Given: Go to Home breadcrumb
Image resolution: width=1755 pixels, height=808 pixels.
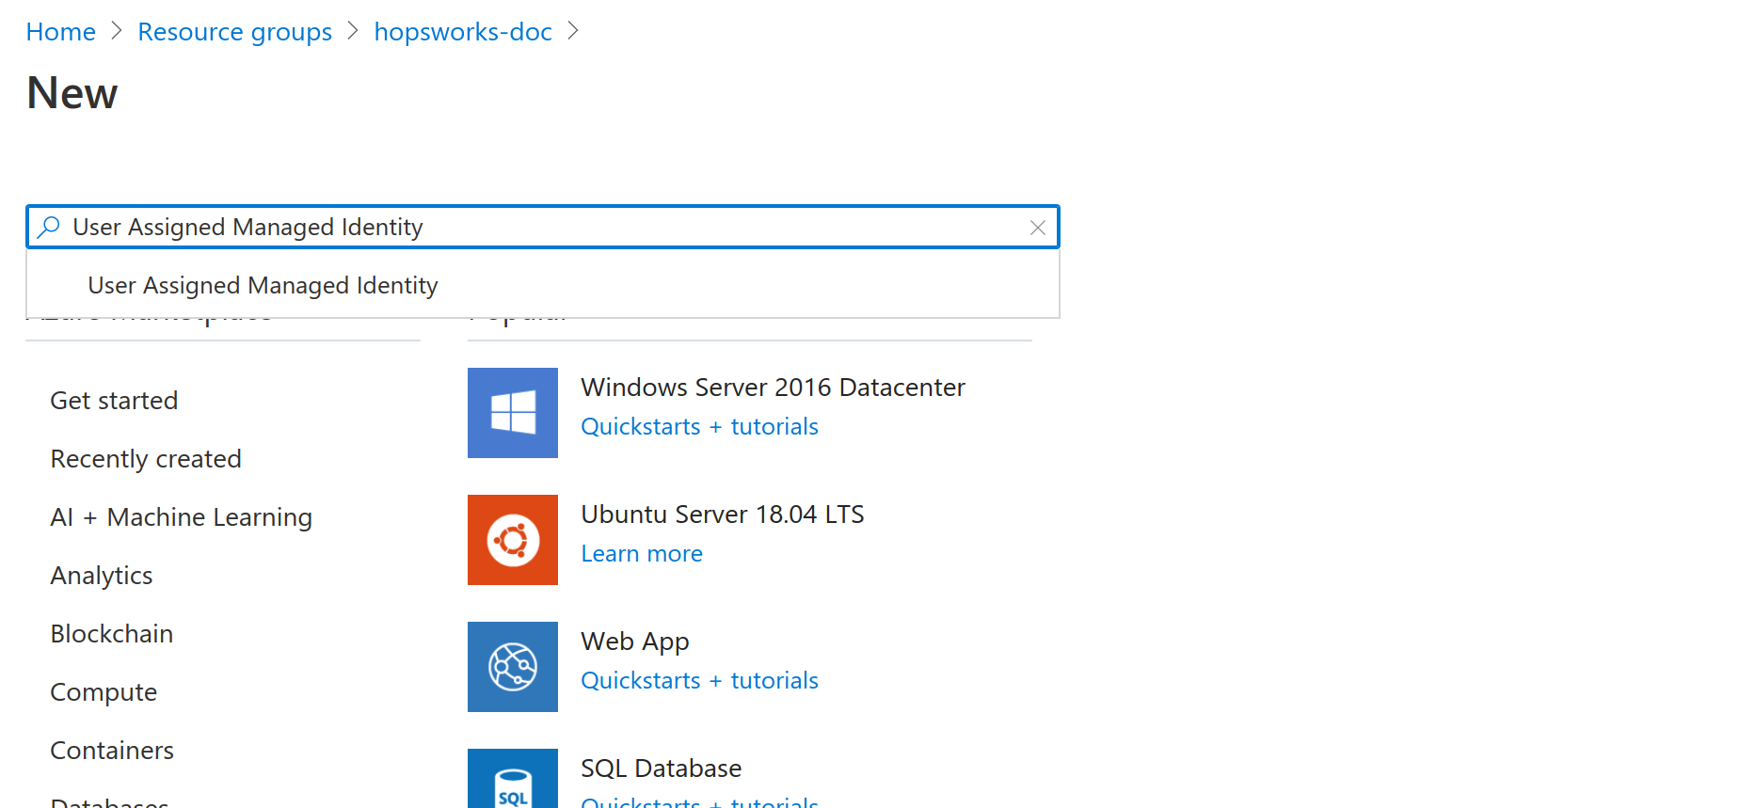Looking at the screenshot, I should coord(61,32).
